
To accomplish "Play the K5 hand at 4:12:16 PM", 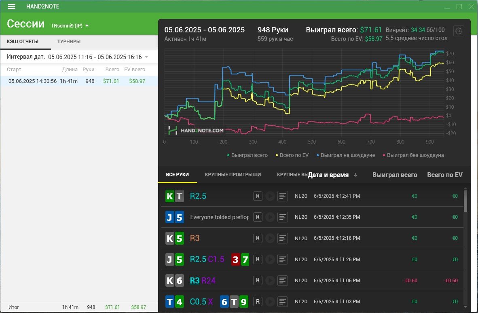I will tap(270, 238).
